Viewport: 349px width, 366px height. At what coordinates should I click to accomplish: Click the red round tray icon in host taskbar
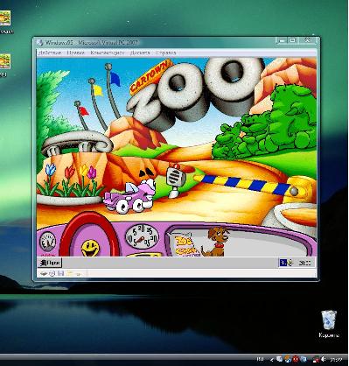296,359
